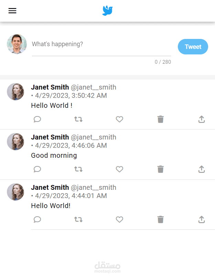This screenshot has width=215, height=279.
Task: Share the 'Hello World !' tweet
Action: [x=202, y=119]
